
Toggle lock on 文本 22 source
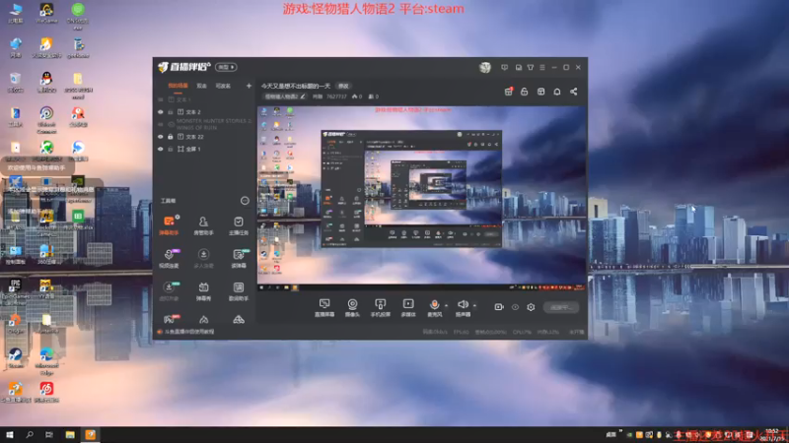[171, 137]
